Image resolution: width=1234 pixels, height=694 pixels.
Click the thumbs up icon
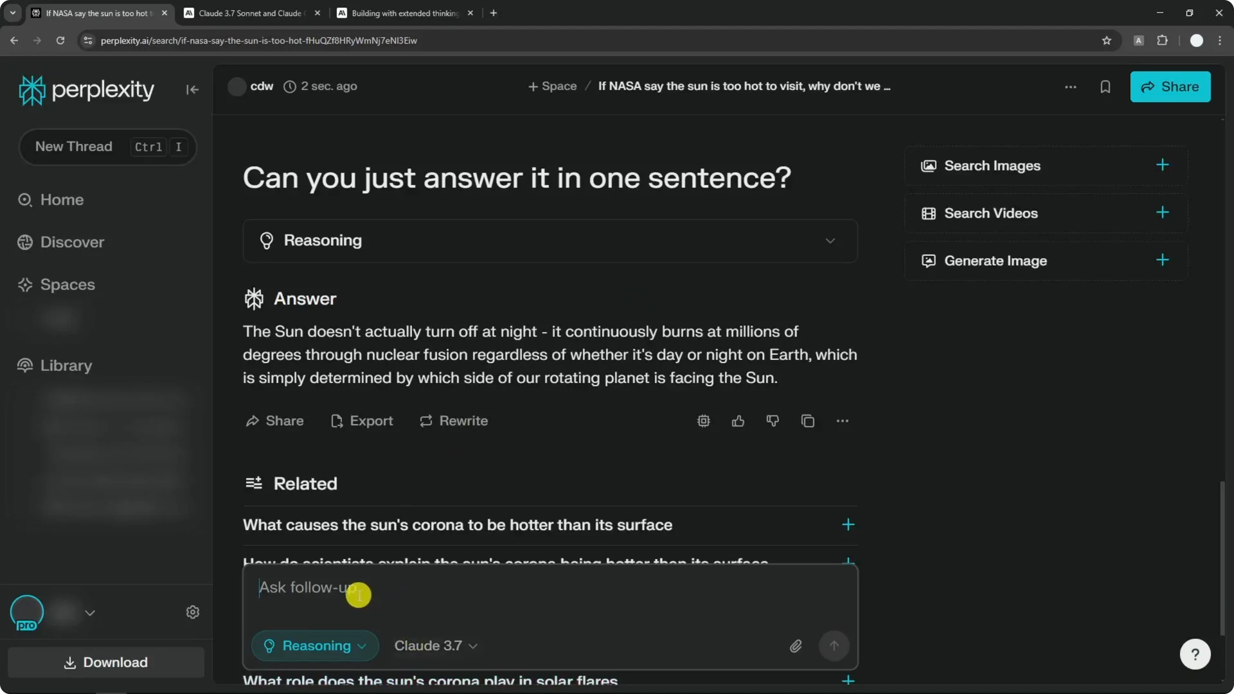pos(738,421)
